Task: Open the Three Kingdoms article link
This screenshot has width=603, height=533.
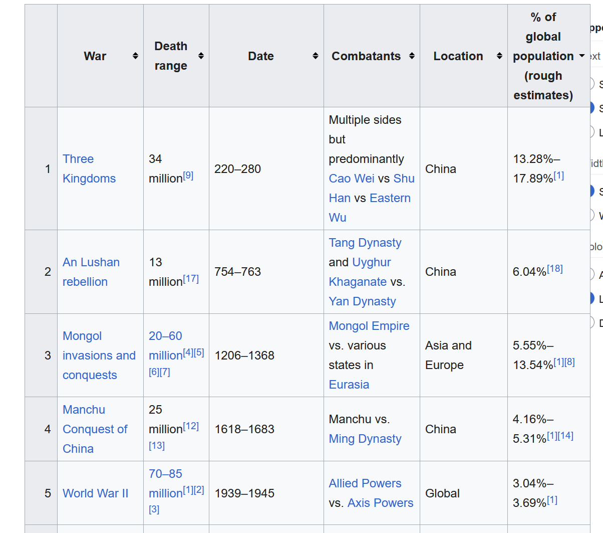Action: pyautogui.click(x=89, y=168)
